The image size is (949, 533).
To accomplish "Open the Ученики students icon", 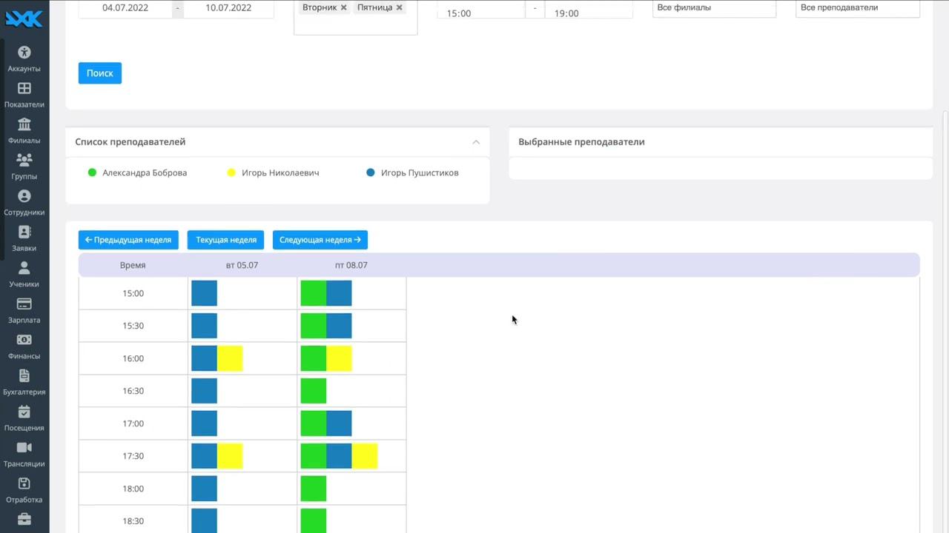I will click(24, 268).
